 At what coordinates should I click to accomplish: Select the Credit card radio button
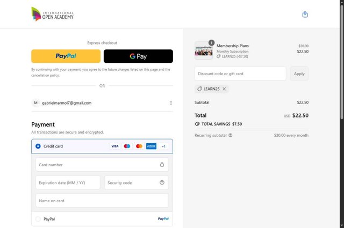pos(38,146)
